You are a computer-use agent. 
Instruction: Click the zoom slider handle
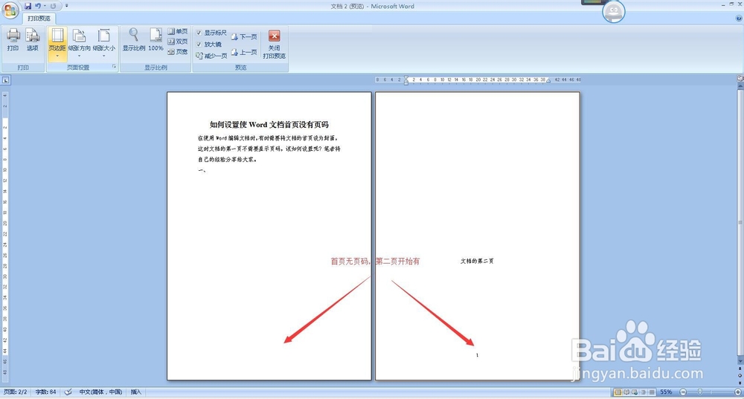(700, 392)
